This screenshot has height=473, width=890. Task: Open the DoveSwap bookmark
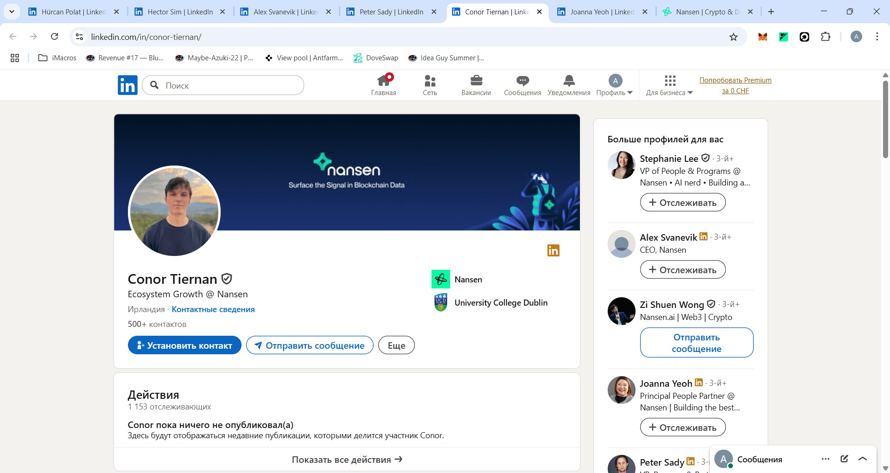click(x=376, y=58)
